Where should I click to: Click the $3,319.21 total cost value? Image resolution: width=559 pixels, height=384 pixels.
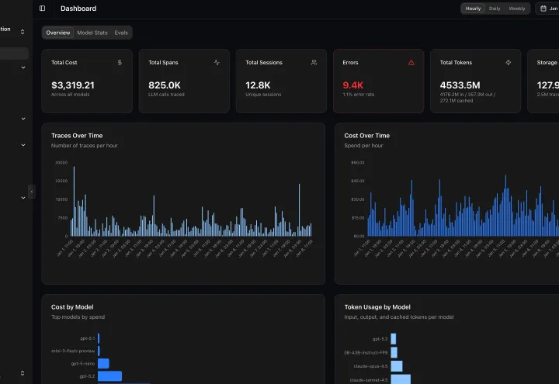(73, 85)
